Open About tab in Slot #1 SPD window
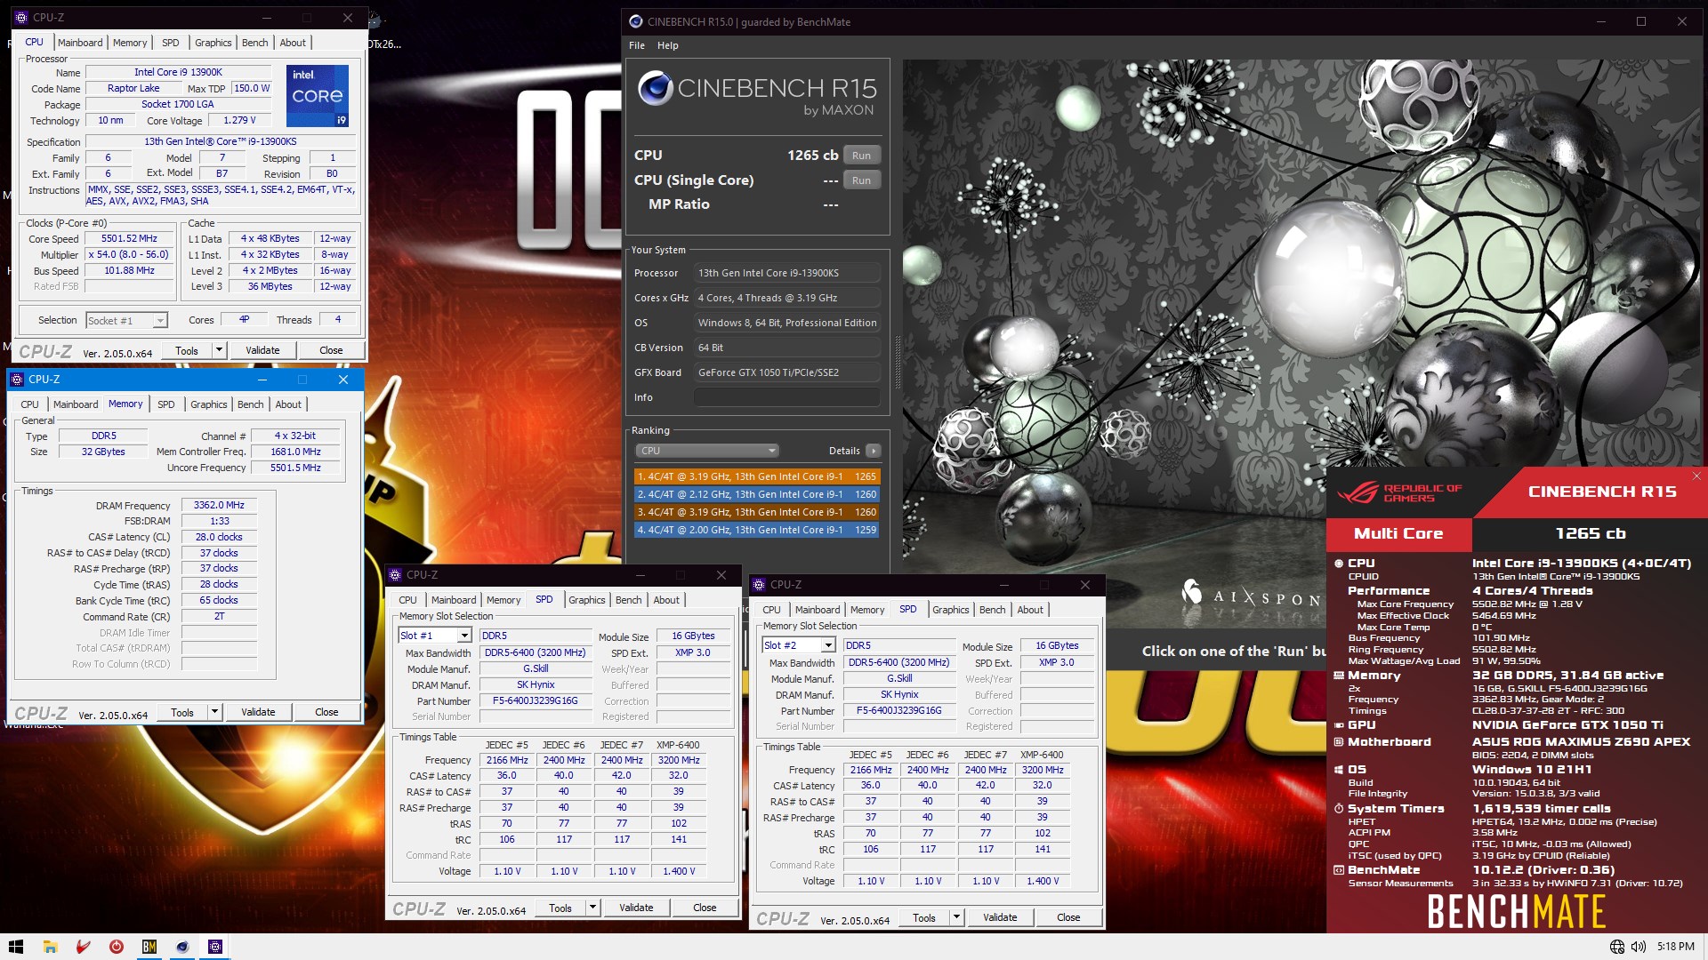This screenshot has height=960, width=1708. click(666, 600)
